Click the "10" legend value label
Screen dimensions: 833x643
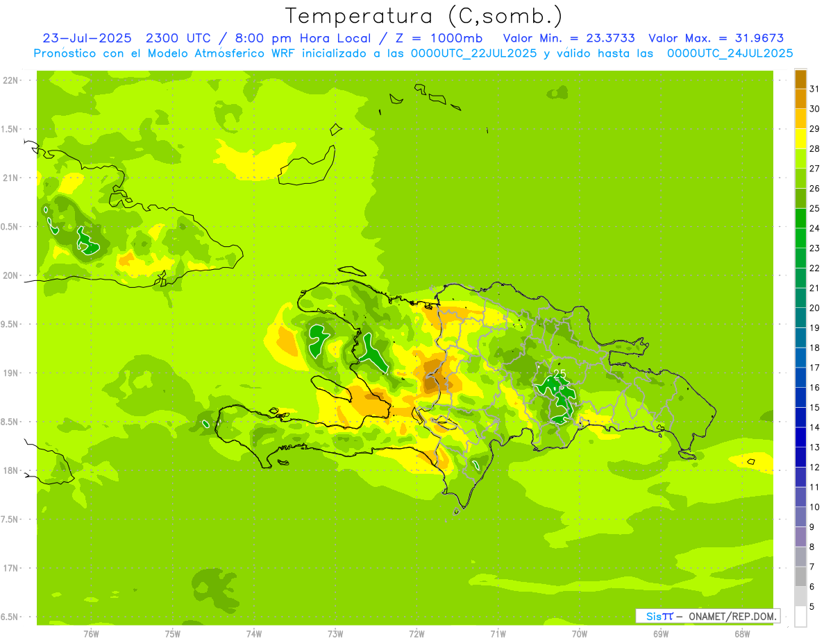(x=815, y=507)
